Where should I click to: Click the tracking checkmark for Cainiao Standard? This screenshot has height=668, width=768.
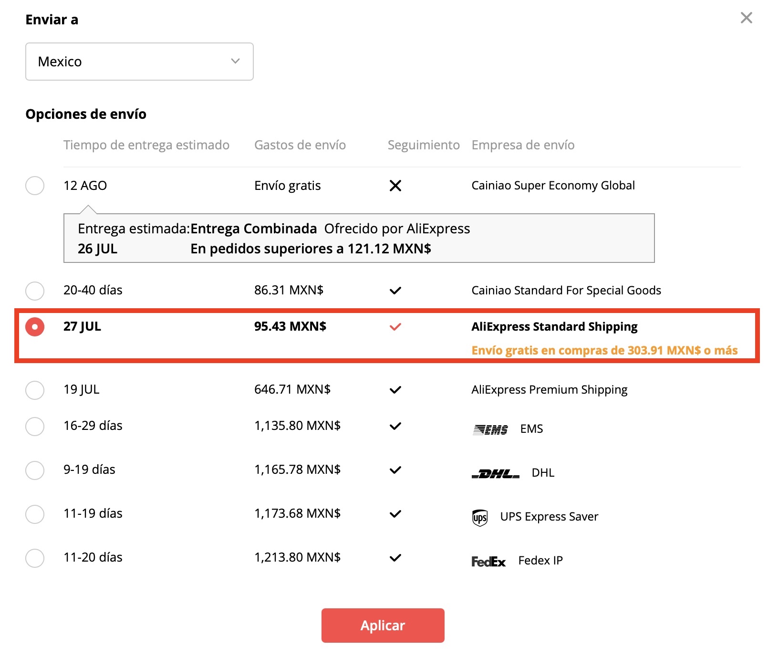[395, 291]
